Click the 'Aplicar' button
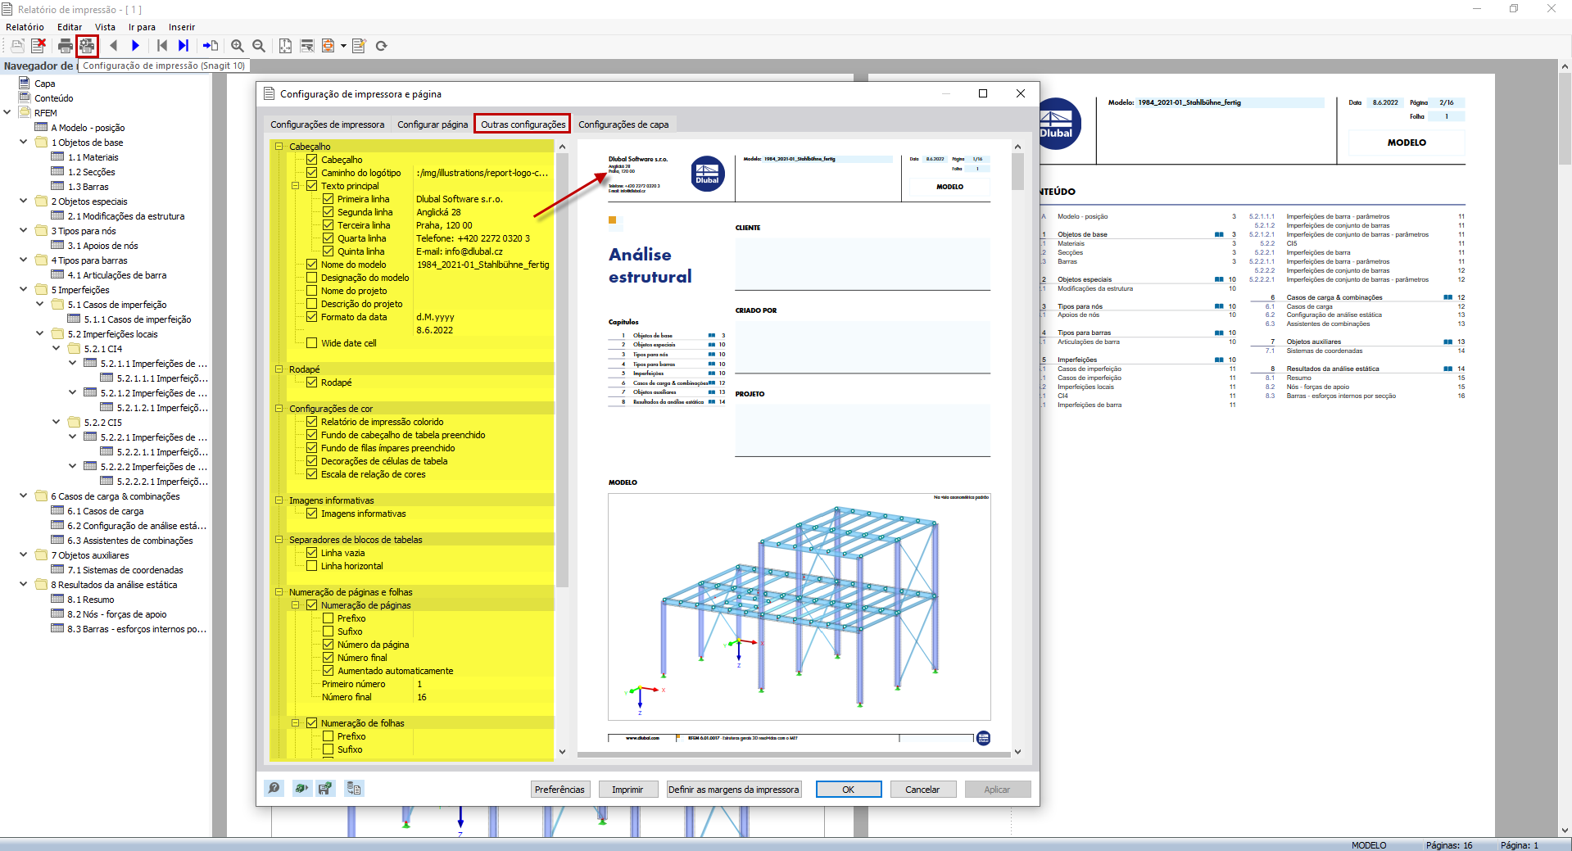The image size is (1572, 851). click(x=997, y=789)
